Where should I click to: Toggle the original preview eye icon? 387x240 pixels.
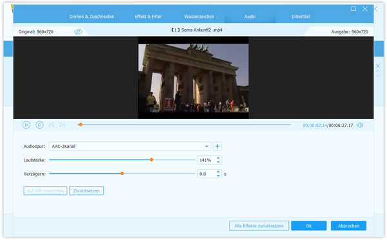(x=78, y=32)
